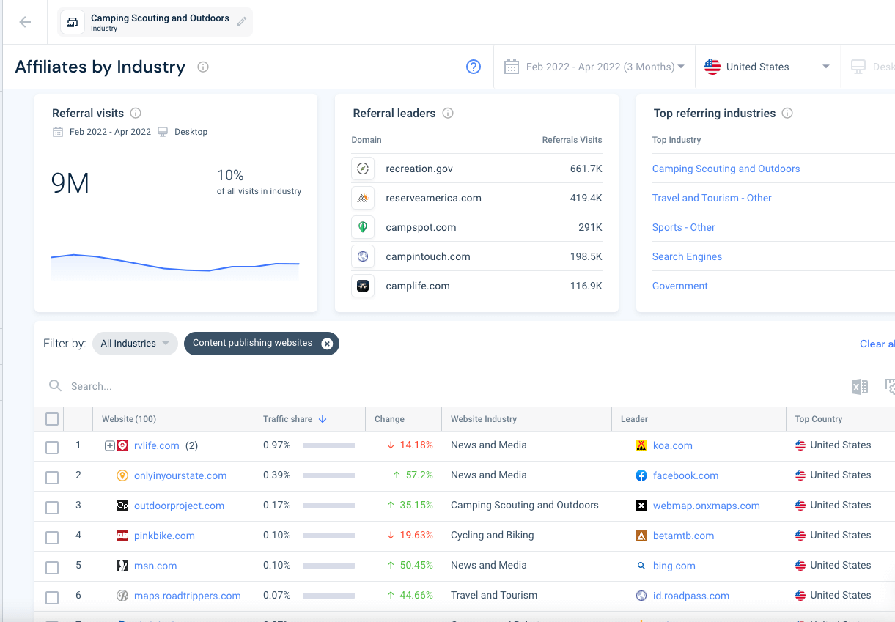
Task: Toggle the select-all checkbox in the table header
Action: (x=51, y=418)
